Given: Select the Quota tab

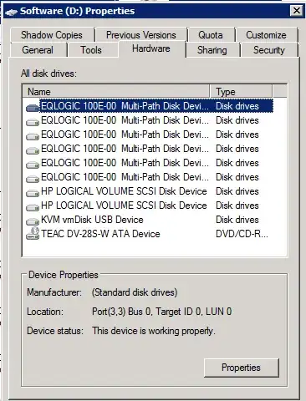Looking at the screenshot, I should (211, 35).
